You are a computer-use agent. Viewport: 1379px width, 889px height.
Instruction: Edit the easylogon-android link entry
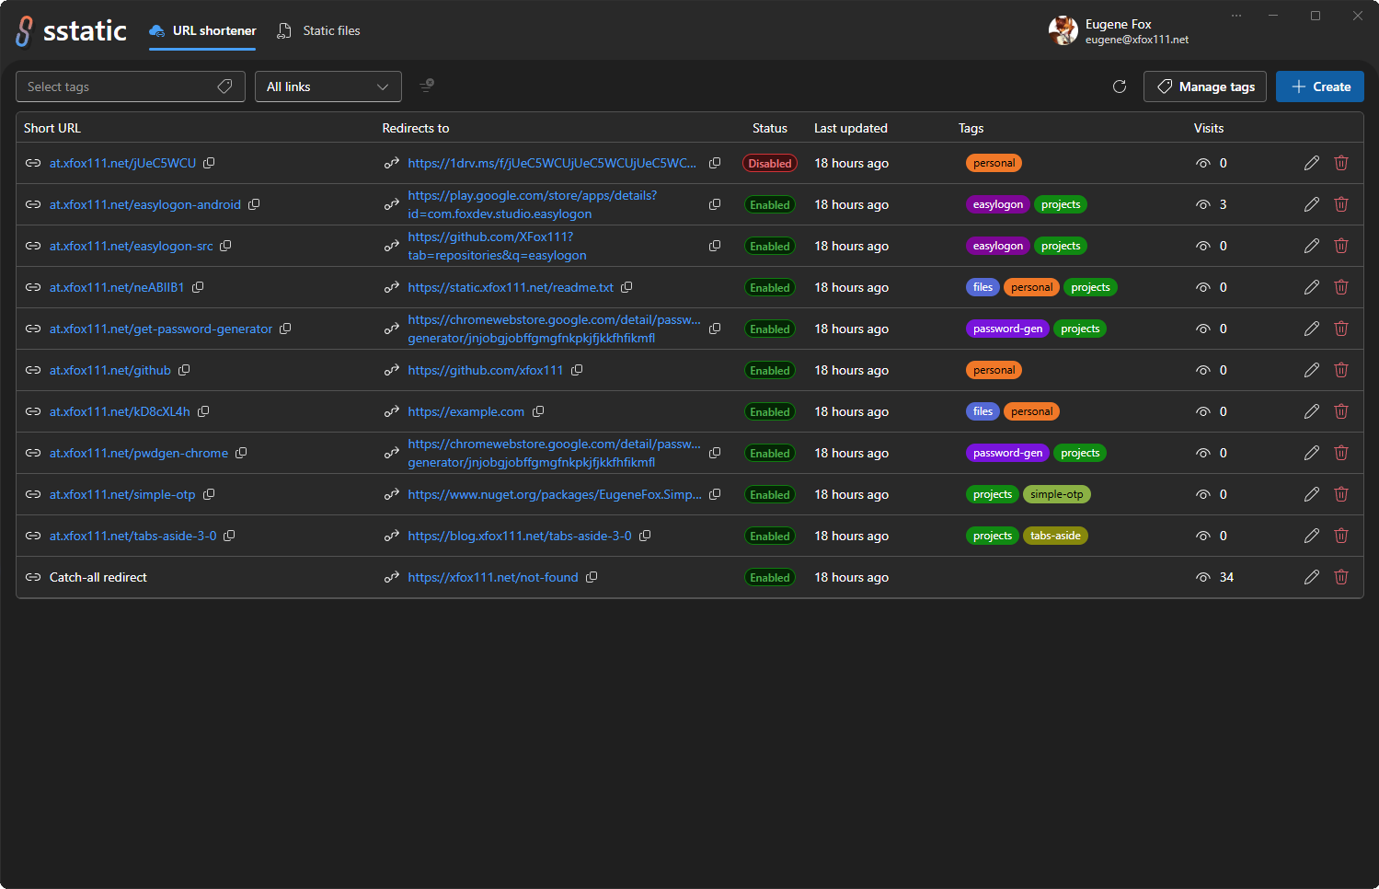click(x=1312, y=204)
